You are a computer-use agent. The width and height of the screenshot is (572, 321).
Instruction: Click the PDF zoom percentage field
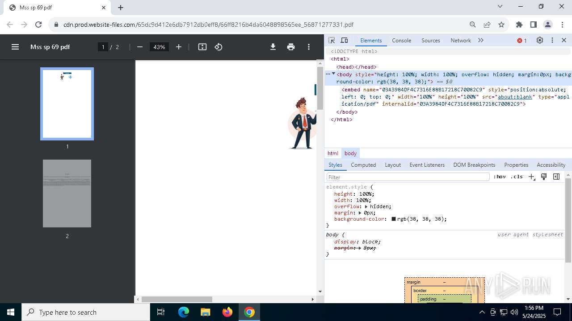point(159,47)
